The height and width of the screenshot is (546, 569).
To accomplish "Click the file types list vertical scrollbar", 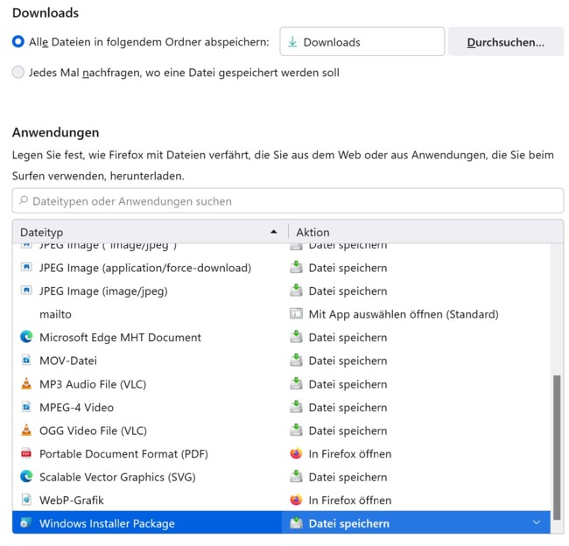I will [x=557, y=444].
